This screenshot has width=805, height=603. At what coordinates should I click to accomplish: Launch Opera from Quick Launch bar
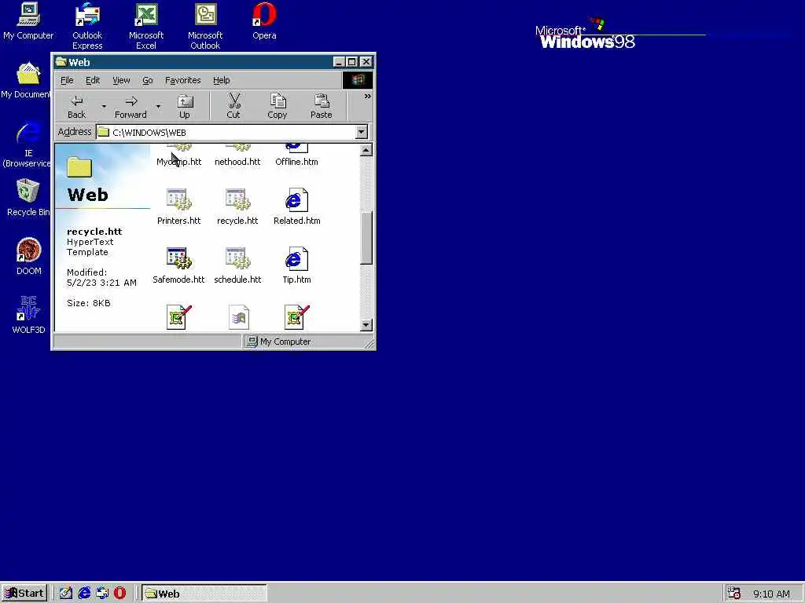(119, 594)
